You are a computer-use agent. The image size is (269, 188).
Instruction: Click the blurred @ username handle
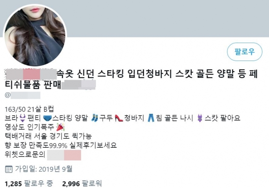[22, 95]
